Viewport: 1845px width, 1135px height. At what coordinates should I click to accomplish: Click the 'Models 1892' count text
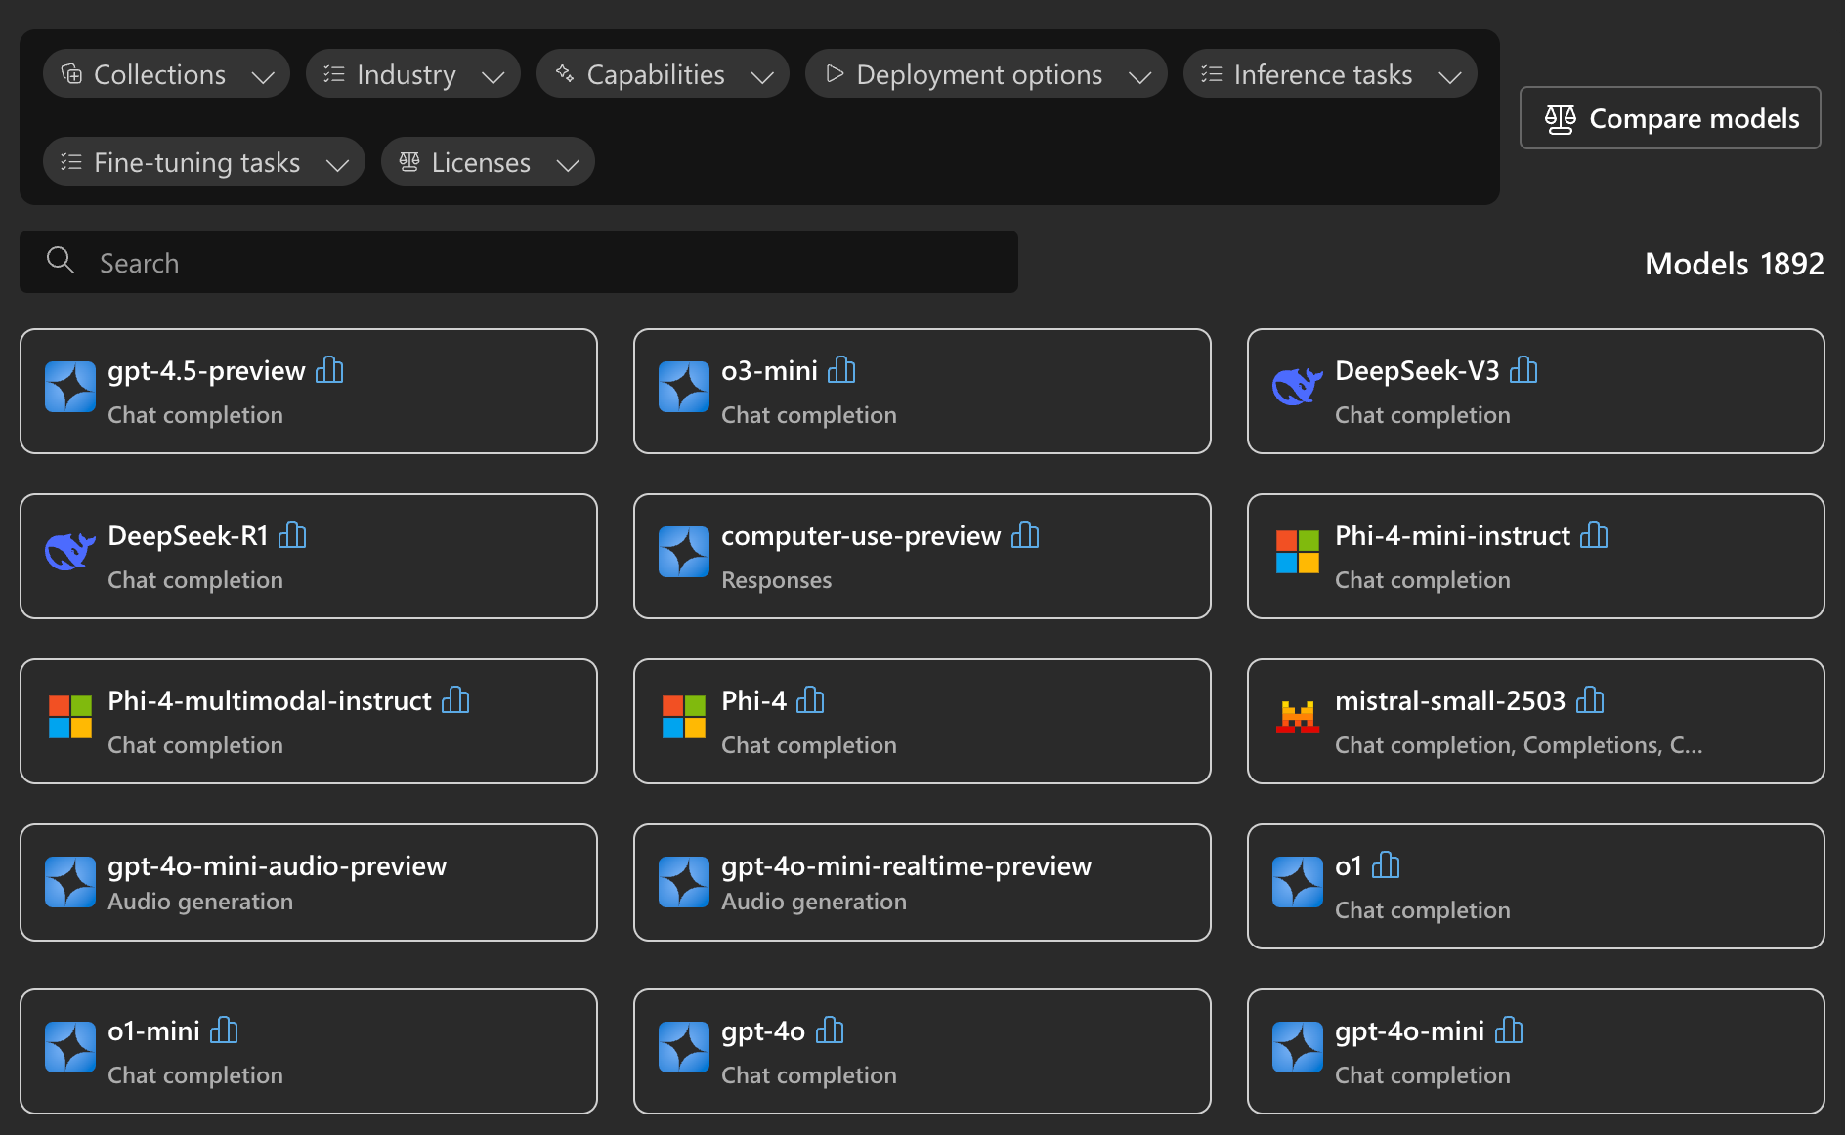click(1734, 264)
